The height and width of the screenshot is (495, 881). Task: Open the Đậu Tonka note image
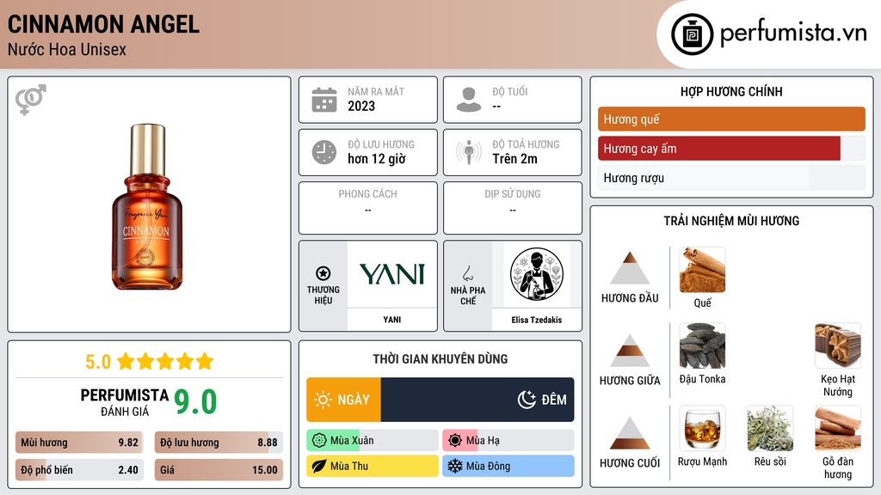[702, 345]
